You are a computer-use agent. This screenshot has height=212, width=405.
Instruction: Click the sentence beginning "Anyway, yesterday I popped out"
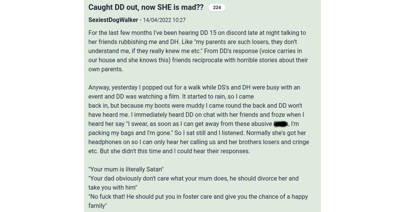(194, 92)
